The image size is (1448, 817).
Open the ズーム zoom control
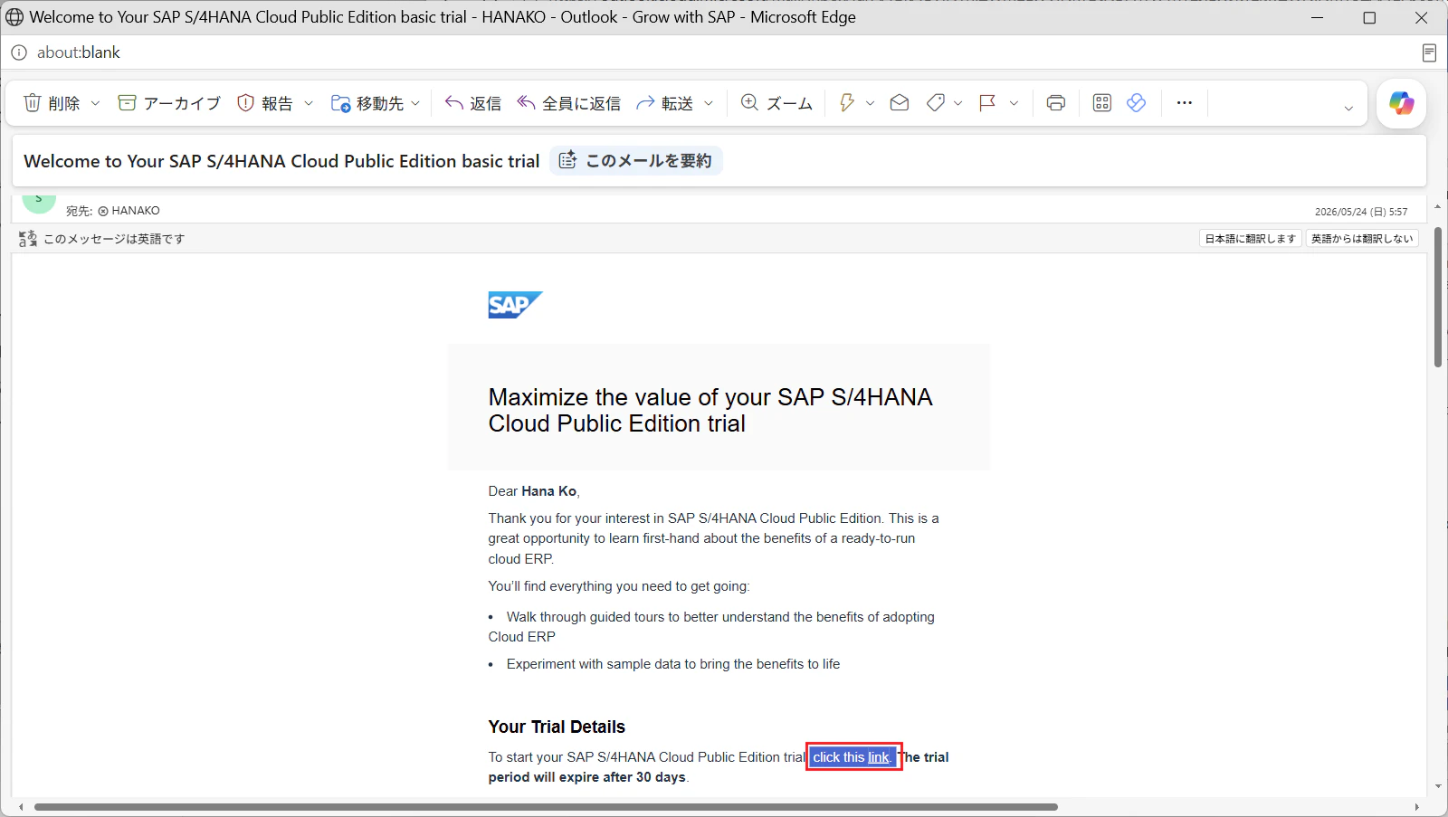coord(776,103)
